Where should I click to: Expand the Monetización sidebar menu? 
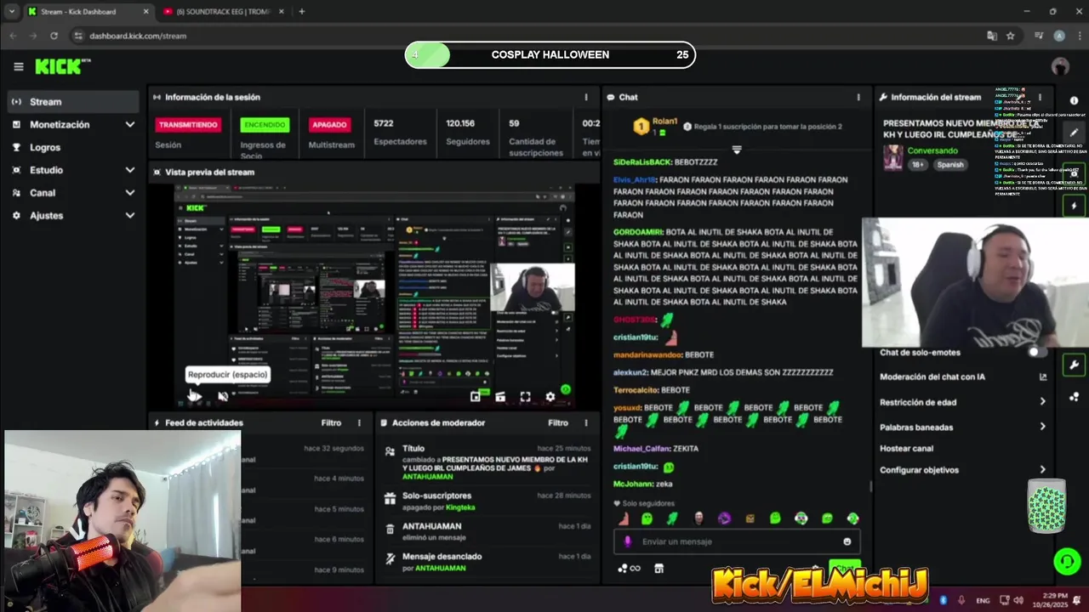point(72,124)
